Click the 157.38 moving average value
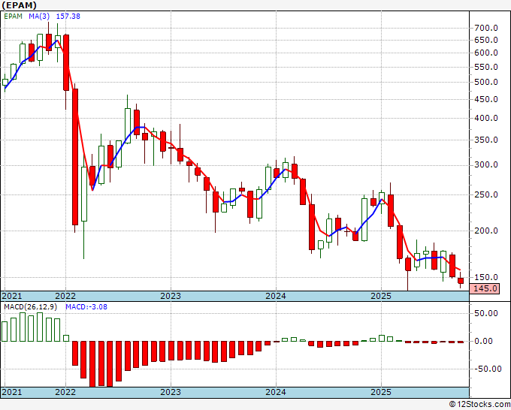This screenshot has height=410, width=511. point(68,17)
